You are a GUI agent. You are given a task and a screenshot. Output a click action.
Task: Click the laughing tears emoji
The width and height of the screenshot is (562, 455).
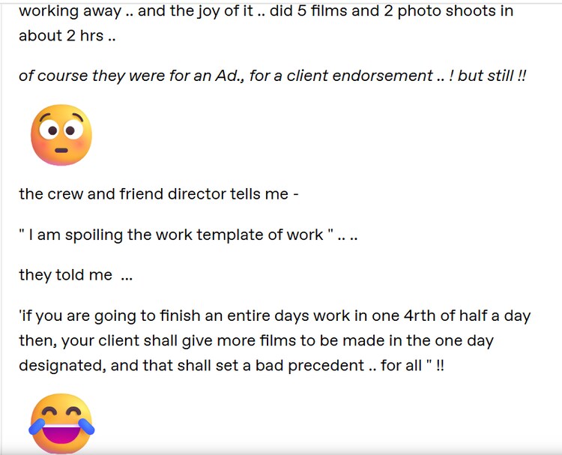pos(61,424)
